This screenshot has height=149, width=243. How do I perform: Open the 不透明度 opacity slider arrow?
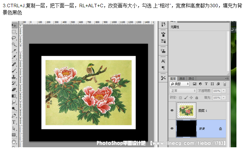pyautogui.click(x=224, y=91)
